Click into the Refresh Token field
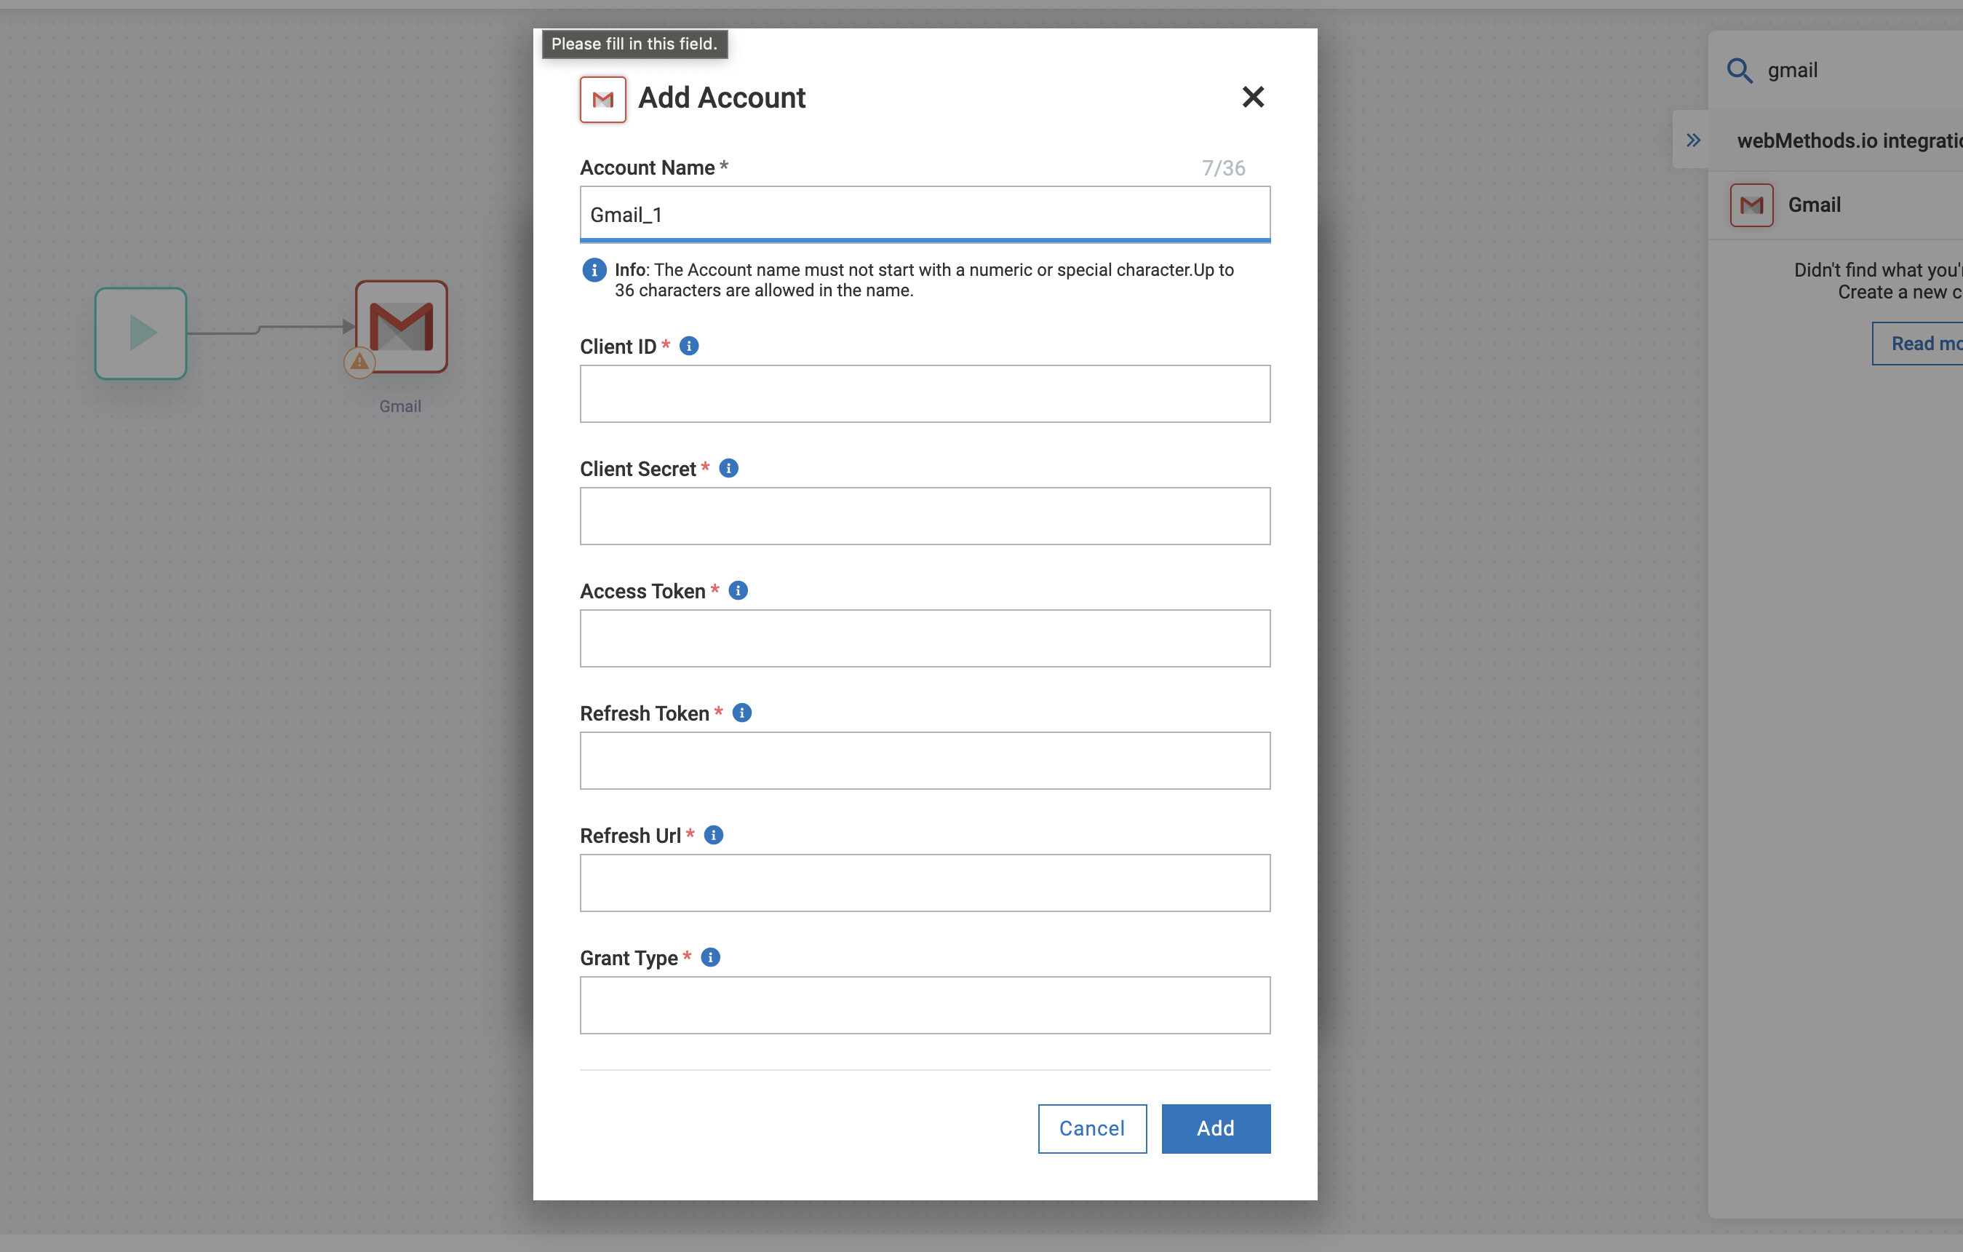 coord(925,761)
